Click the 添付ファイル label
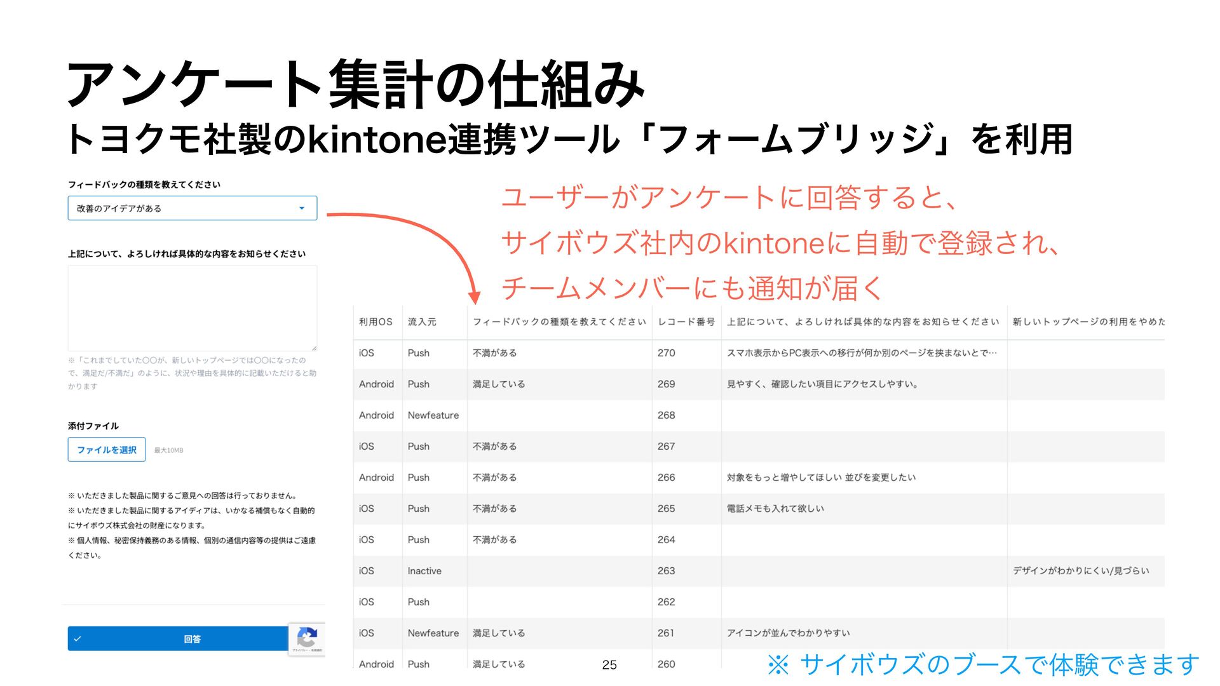 coord(93,426)
